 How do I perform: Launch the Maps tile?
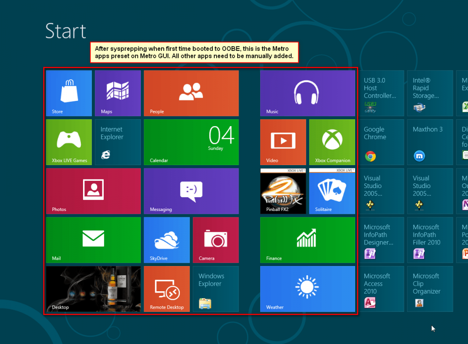click(117, 93)
